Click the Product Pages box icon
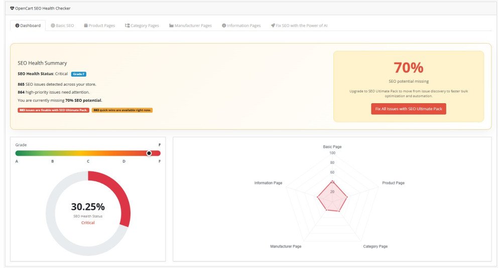Image resolution: width=502 pixels, height=268 pixels. (86, 26)
